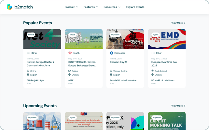Click the location pin icon next to Cork, Ireland
209x130 pixels.
[x=153, y=71]
